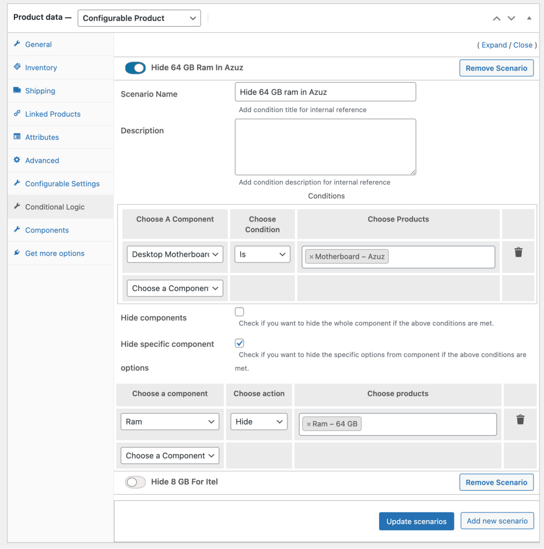Click into the Scenario Name text field

click(x=325, y=92)
